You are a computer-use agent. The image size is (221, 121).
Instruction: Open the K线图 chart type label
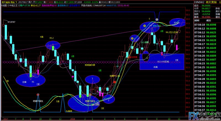tap(3, 5)
